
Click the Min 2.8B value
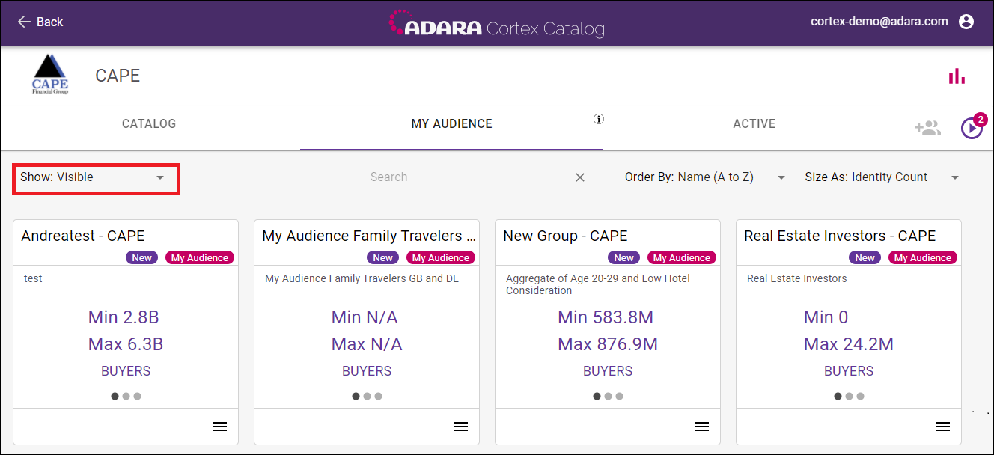[x=124, y=317]
